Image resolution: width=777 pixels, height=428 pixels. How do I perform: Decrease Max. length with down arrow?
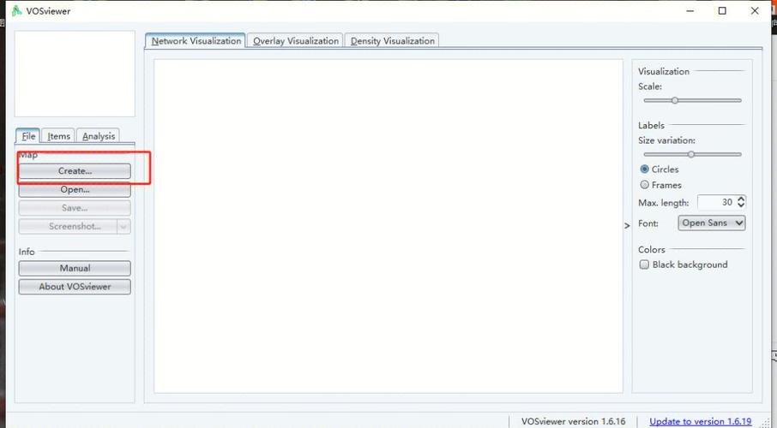741,205
